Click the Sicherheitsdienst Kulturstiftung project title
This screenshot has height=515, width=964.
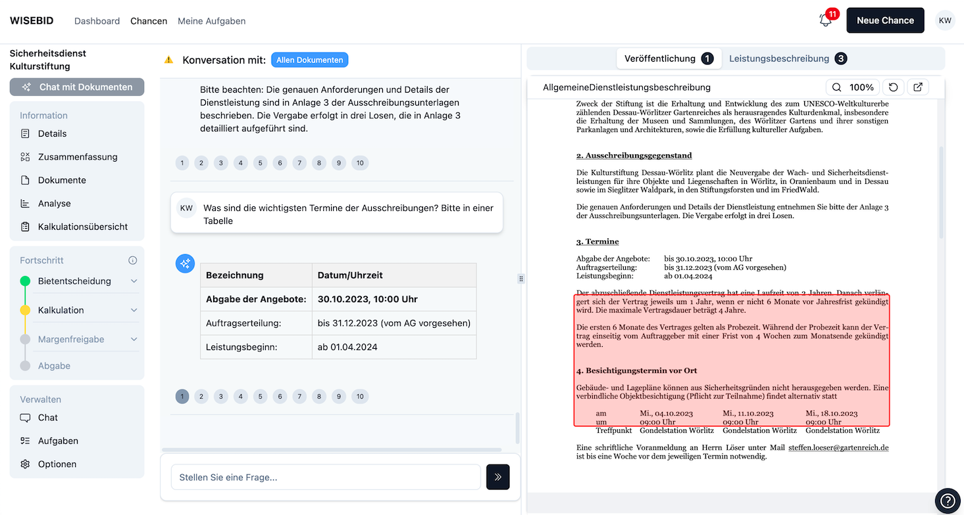click(x=48, y=60)
